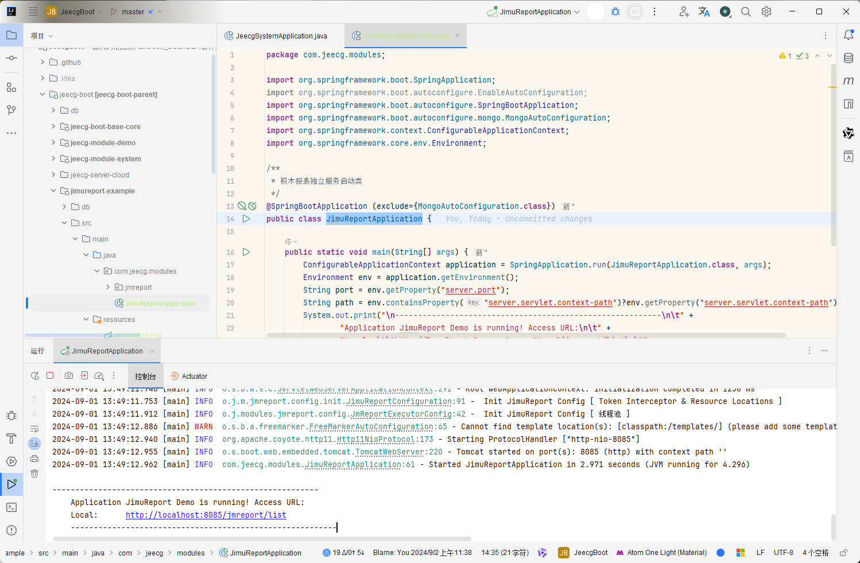The height and width of the screenshot is (563, 860).
Task: Expand jeecg-module-system module
Action: 53,158
